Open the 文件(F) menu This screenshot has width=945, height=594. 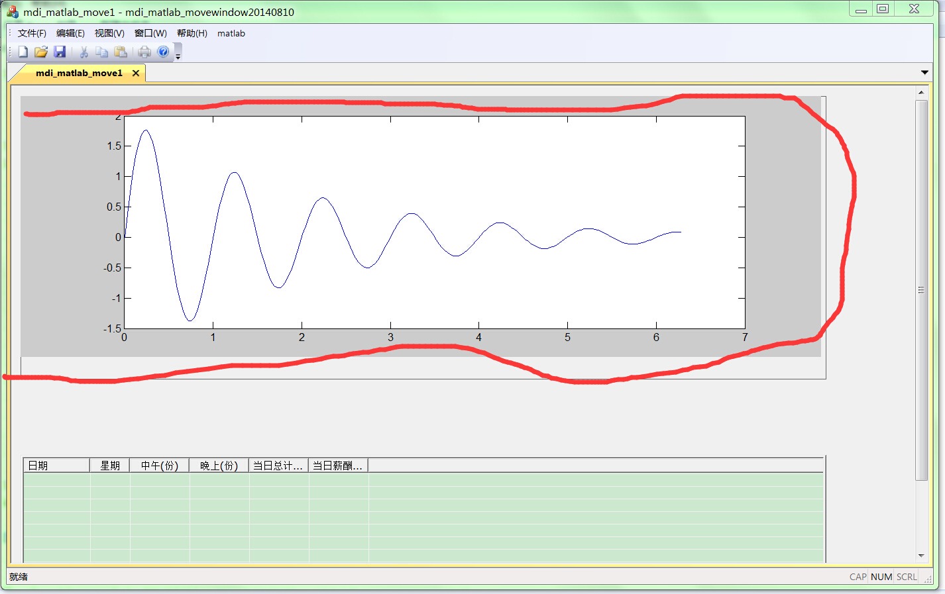coord(32,33)
